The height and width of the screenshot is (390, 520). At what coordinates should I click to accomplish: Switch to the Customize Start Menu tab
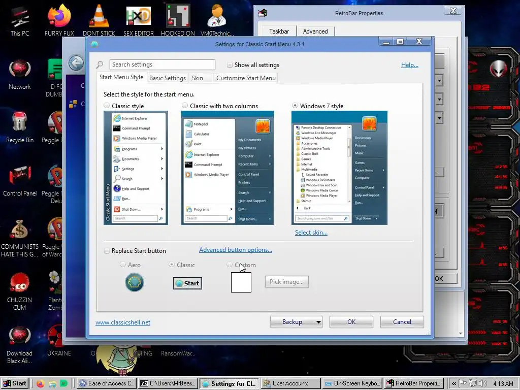coord(246,78)
